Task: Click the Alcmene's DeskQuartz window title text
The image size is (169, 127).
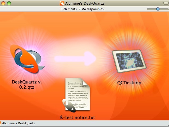Action: click(x=84, y=4)
